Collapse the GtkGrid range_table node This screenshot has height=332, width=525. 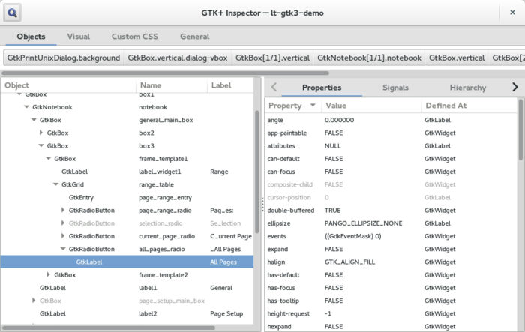(x=56, y=184)
